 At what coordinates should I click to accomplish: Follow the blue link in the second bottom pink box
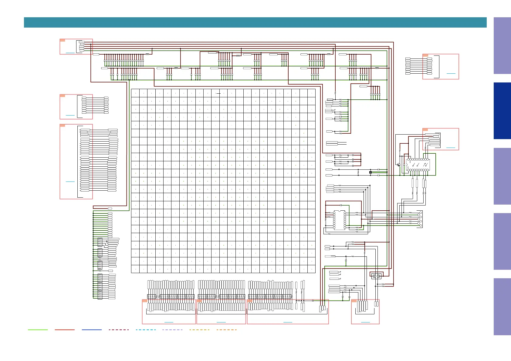click(221, 322)
